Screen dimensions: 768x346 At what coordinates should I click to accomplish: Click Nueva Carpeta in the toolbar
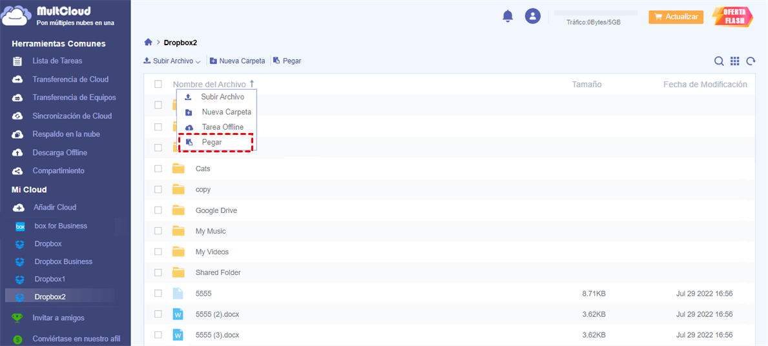click(x=238, y=61)
